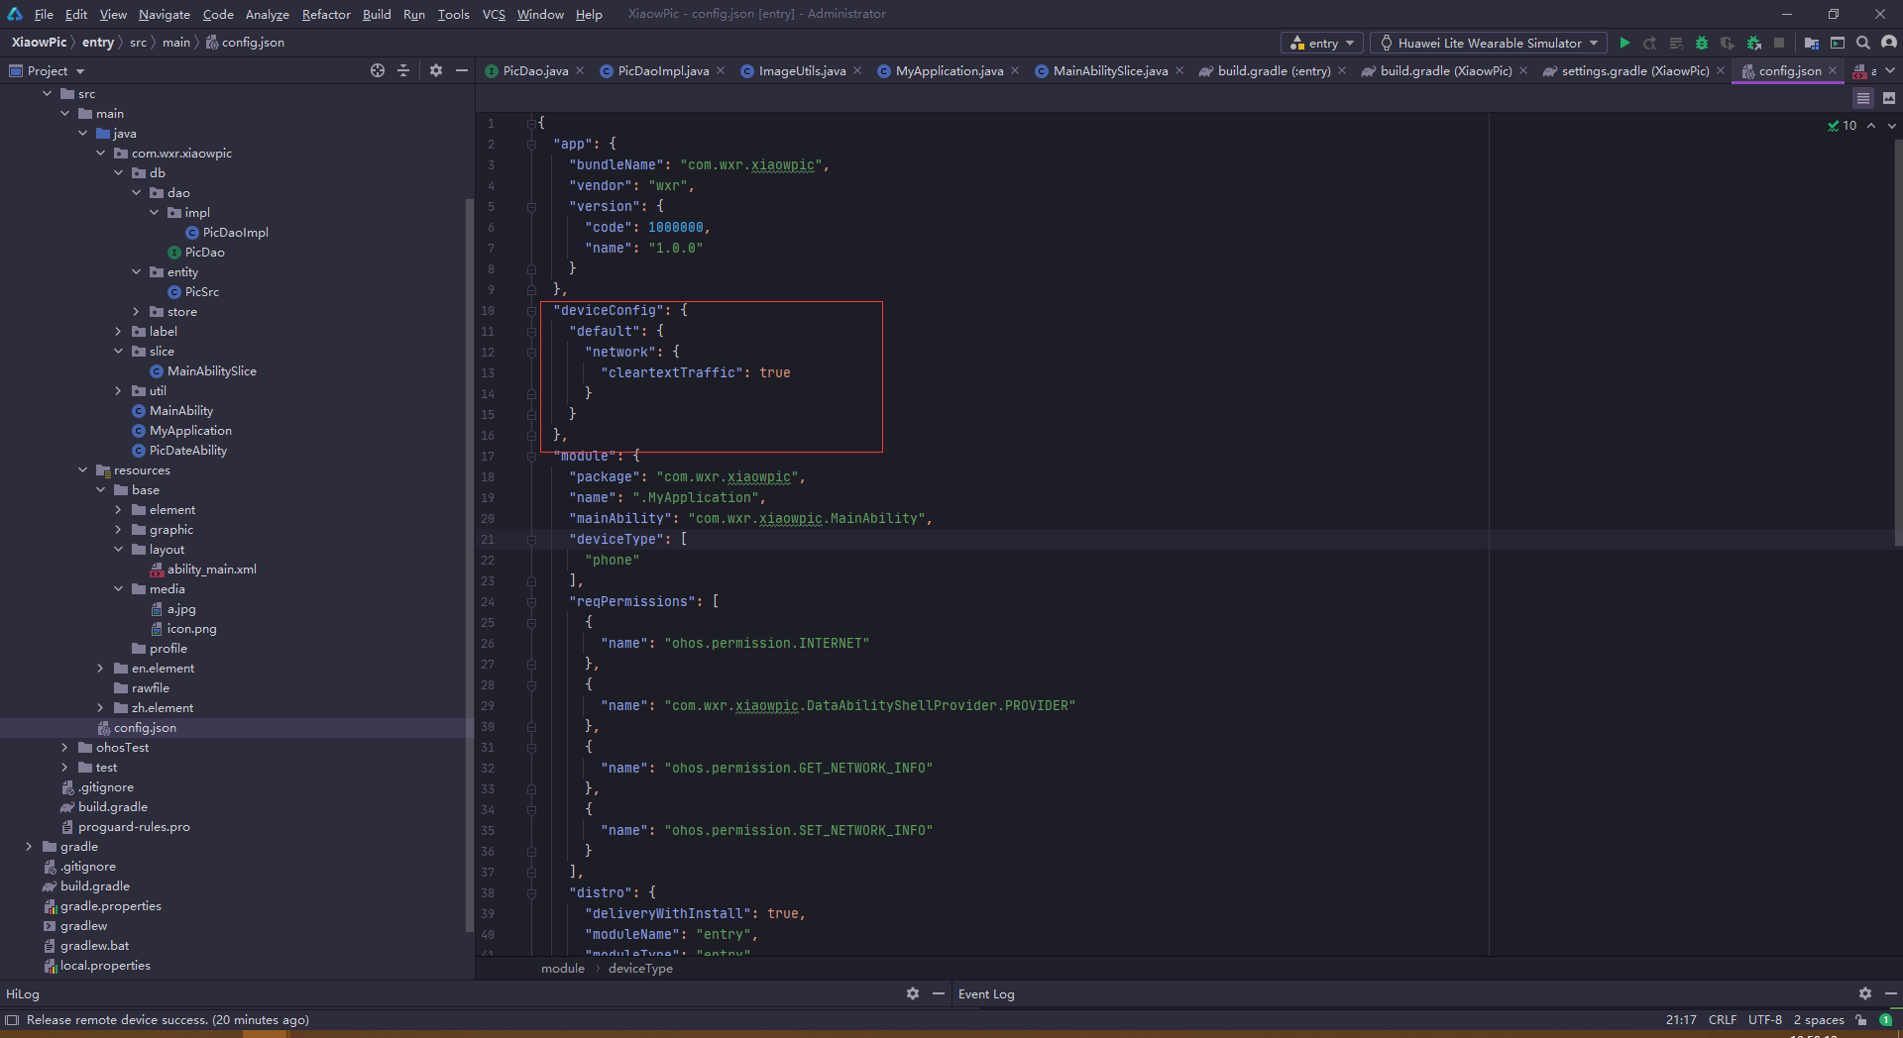Open the Build menu
The image size is (1903, 1038).
[x=377, y=14]
